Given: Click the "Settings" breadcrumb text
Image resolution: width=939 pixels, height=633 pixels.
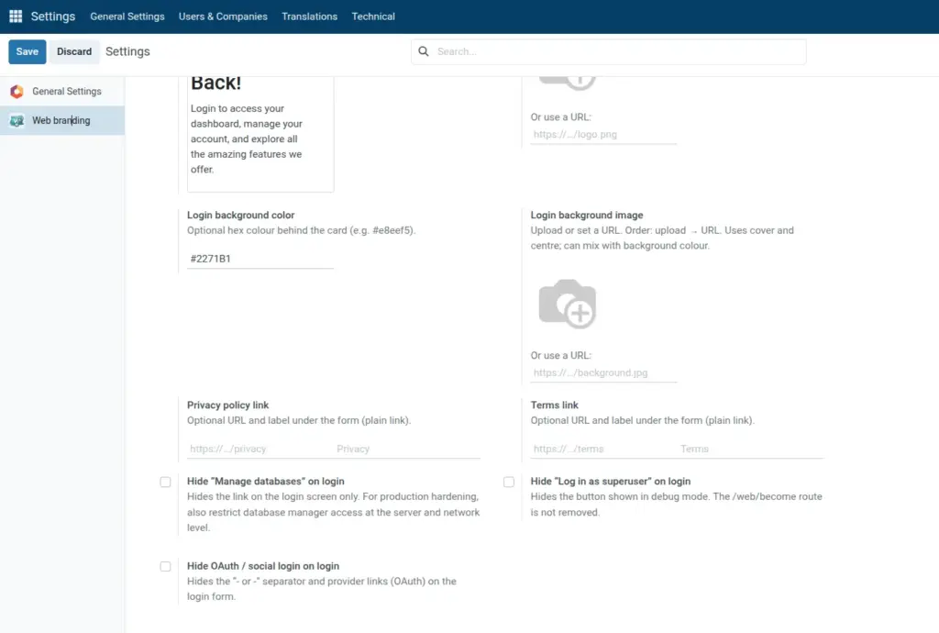Looking at the screenshot, I should (x=127, y=51).
